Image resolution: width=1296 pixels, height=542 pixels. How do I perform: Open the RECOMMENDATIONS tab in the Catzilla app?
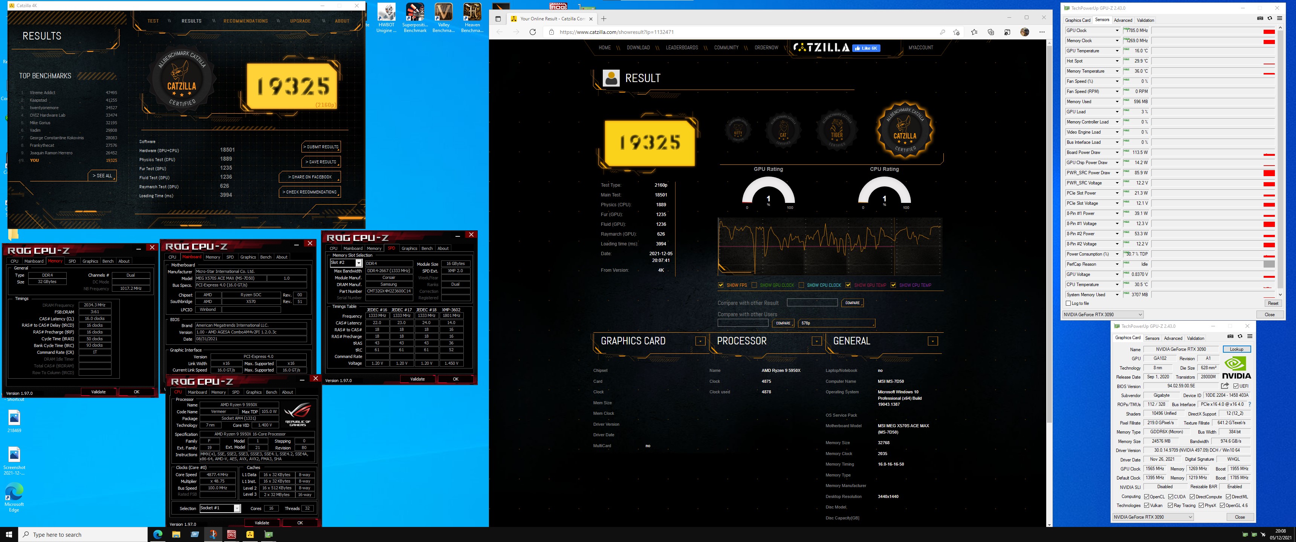[x=246, y=21]
